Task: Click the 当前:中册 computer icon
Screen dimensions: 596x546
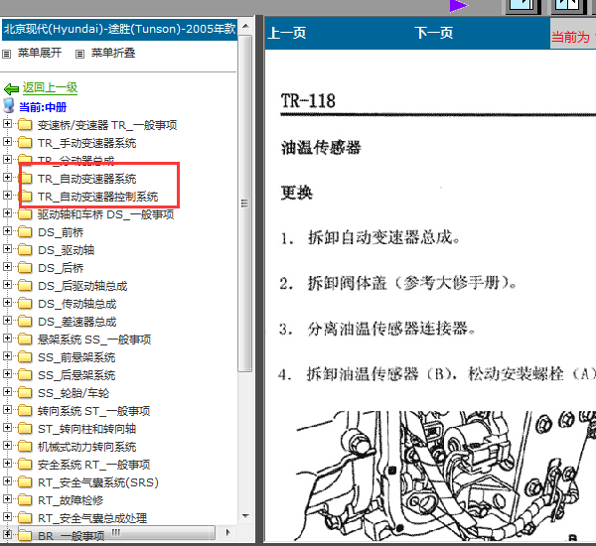Action: click(9, 106)
